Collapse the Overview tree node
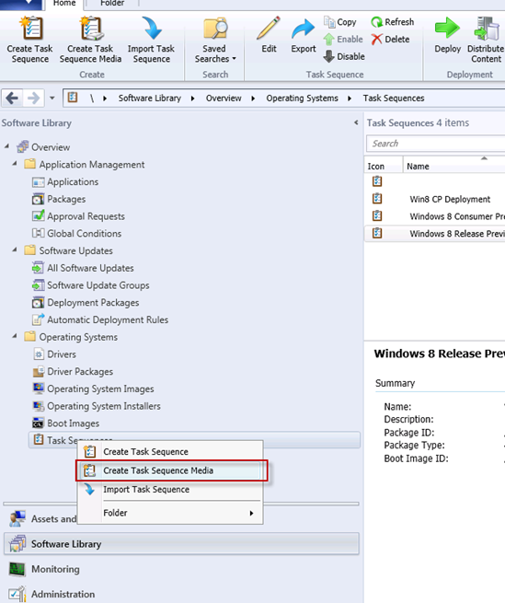This screenshot has width=505, height=603. [x=7, y=146]
